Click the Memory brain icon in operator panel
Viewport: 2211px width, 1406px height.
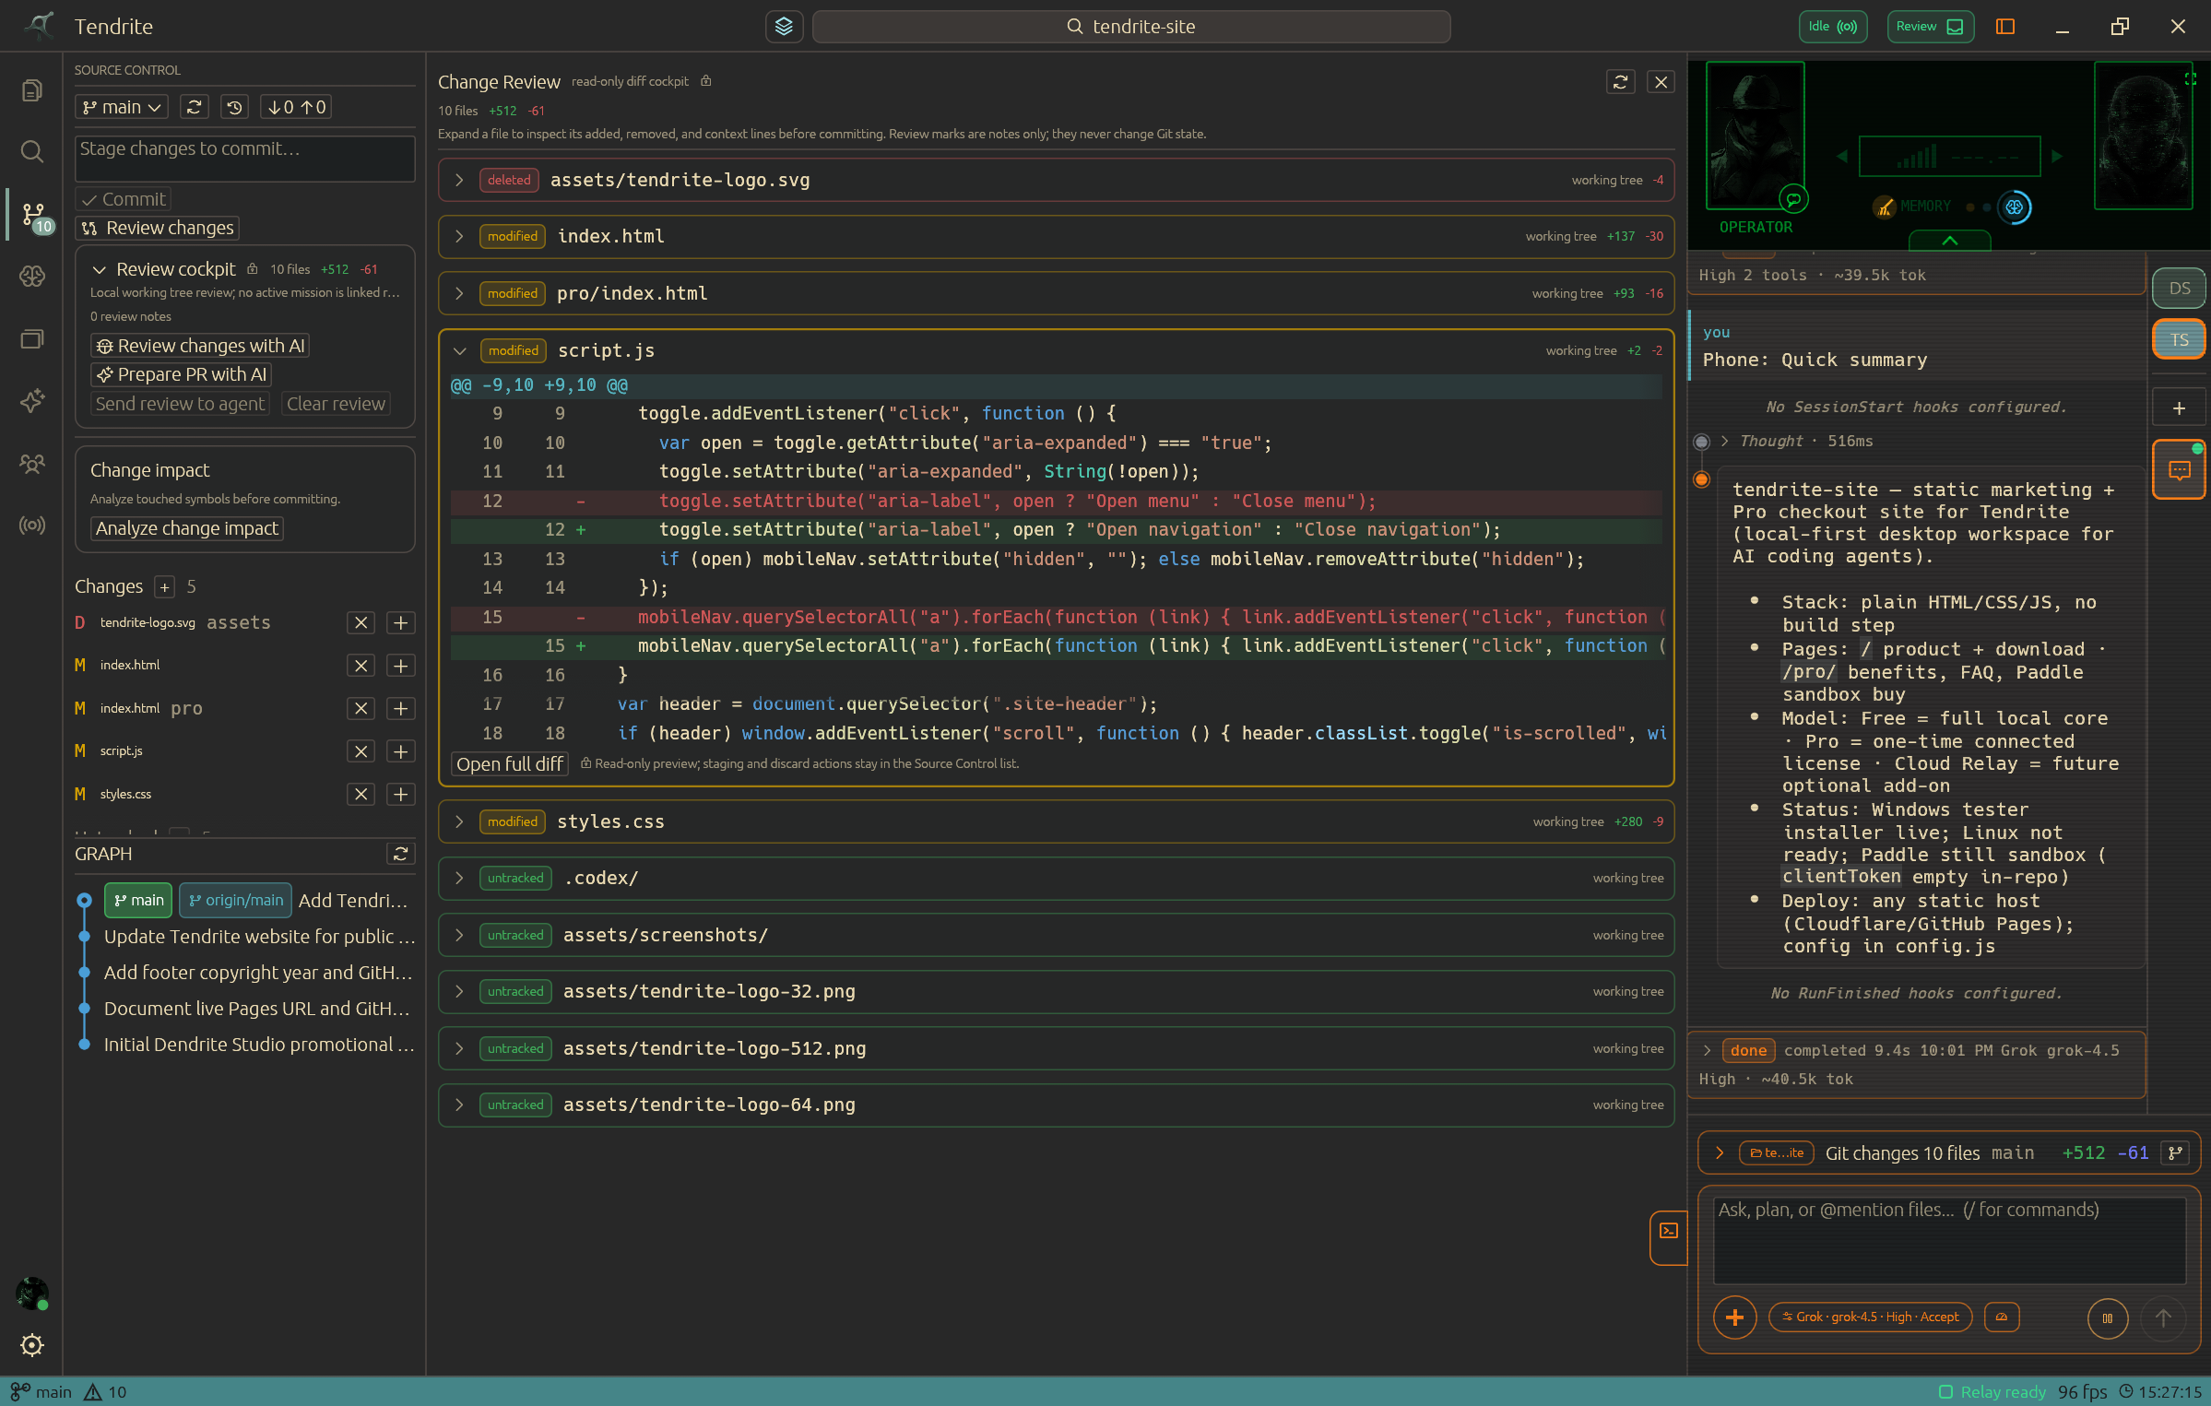tap(2015, 207)
